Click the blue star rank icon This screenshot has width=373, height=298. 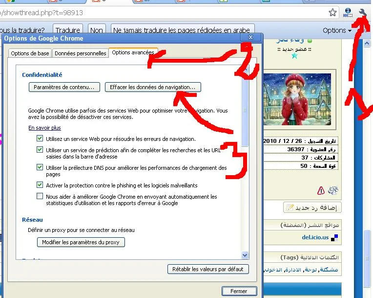[x=294, y=56]
